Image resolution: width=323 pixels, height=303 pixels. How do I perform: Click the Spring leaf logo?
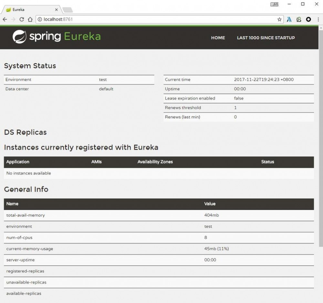[x=19, y=37]
